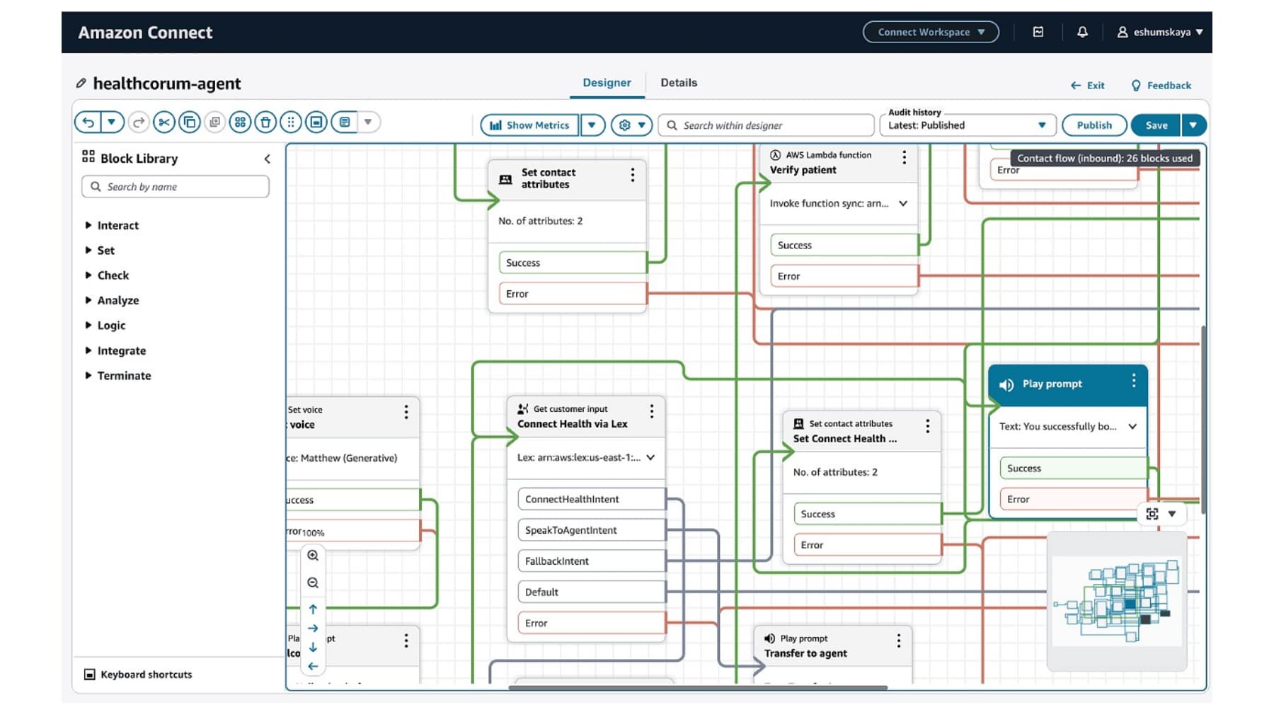
Task: Open the notes dropdown arrow in toolbar
Action: click(368, 122)
